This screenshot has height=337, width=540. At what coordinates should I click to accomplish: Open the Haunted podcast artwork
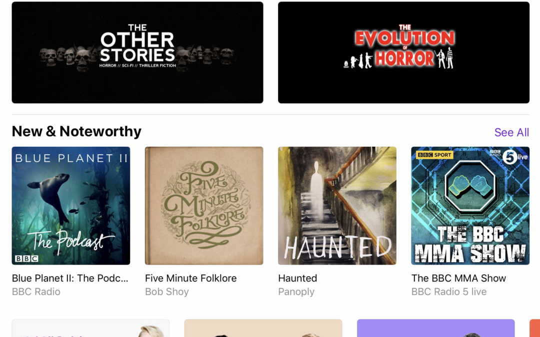(x=337, y=206)
